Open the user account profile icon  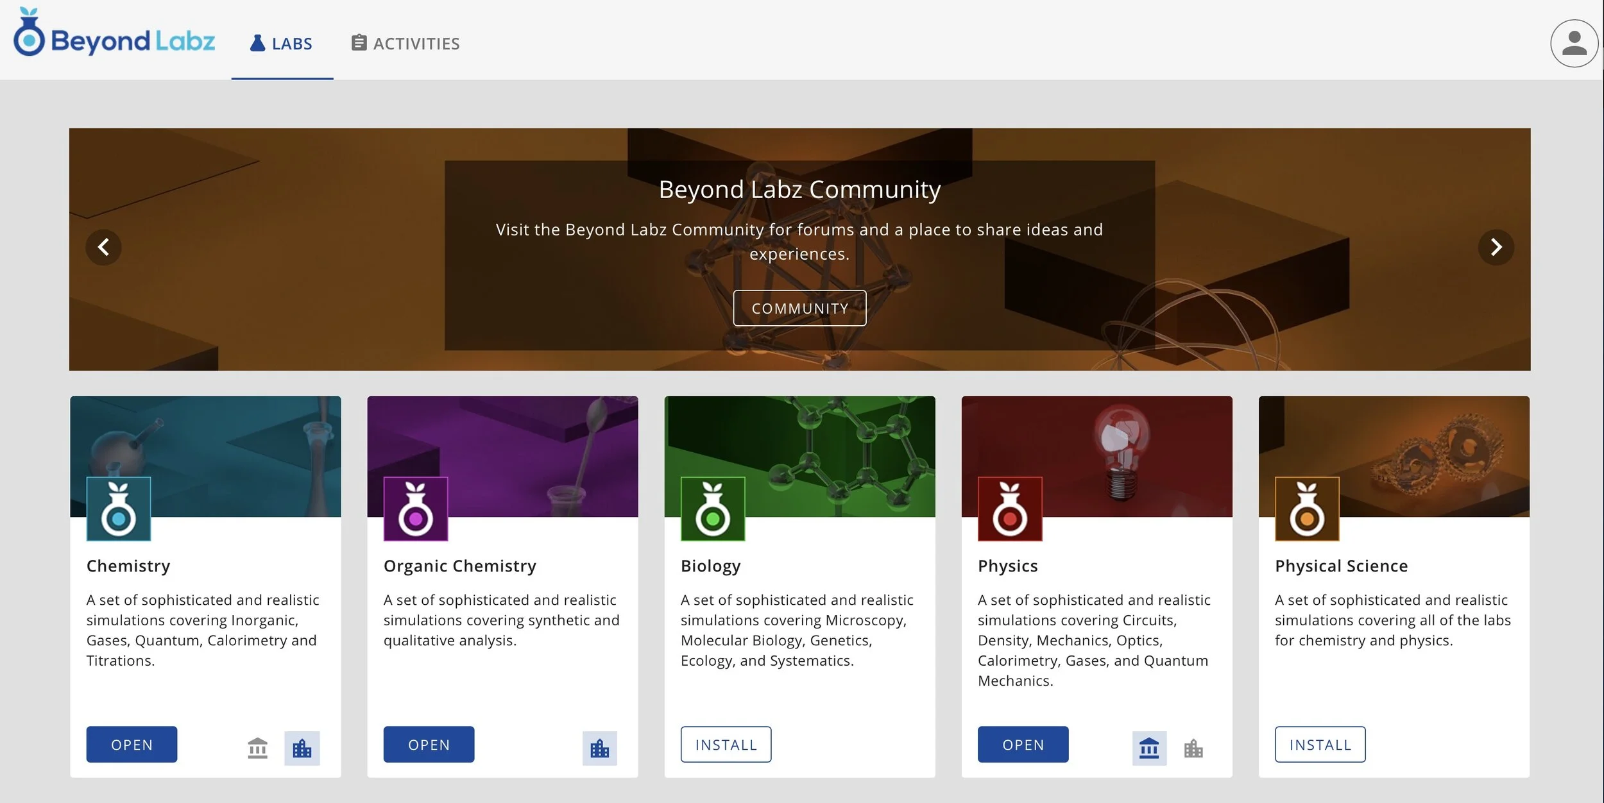pos(1573,44)
